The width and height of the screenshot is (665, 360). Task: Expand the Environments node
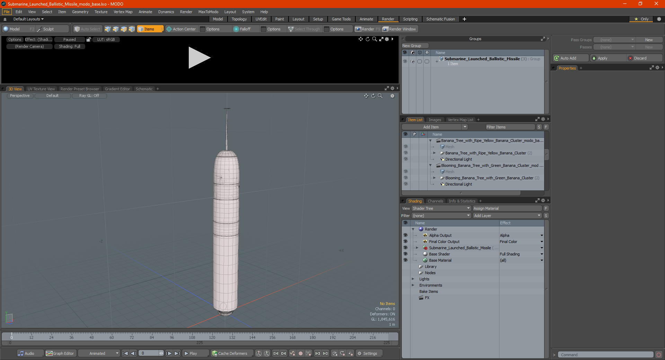(x=413, y=285)
